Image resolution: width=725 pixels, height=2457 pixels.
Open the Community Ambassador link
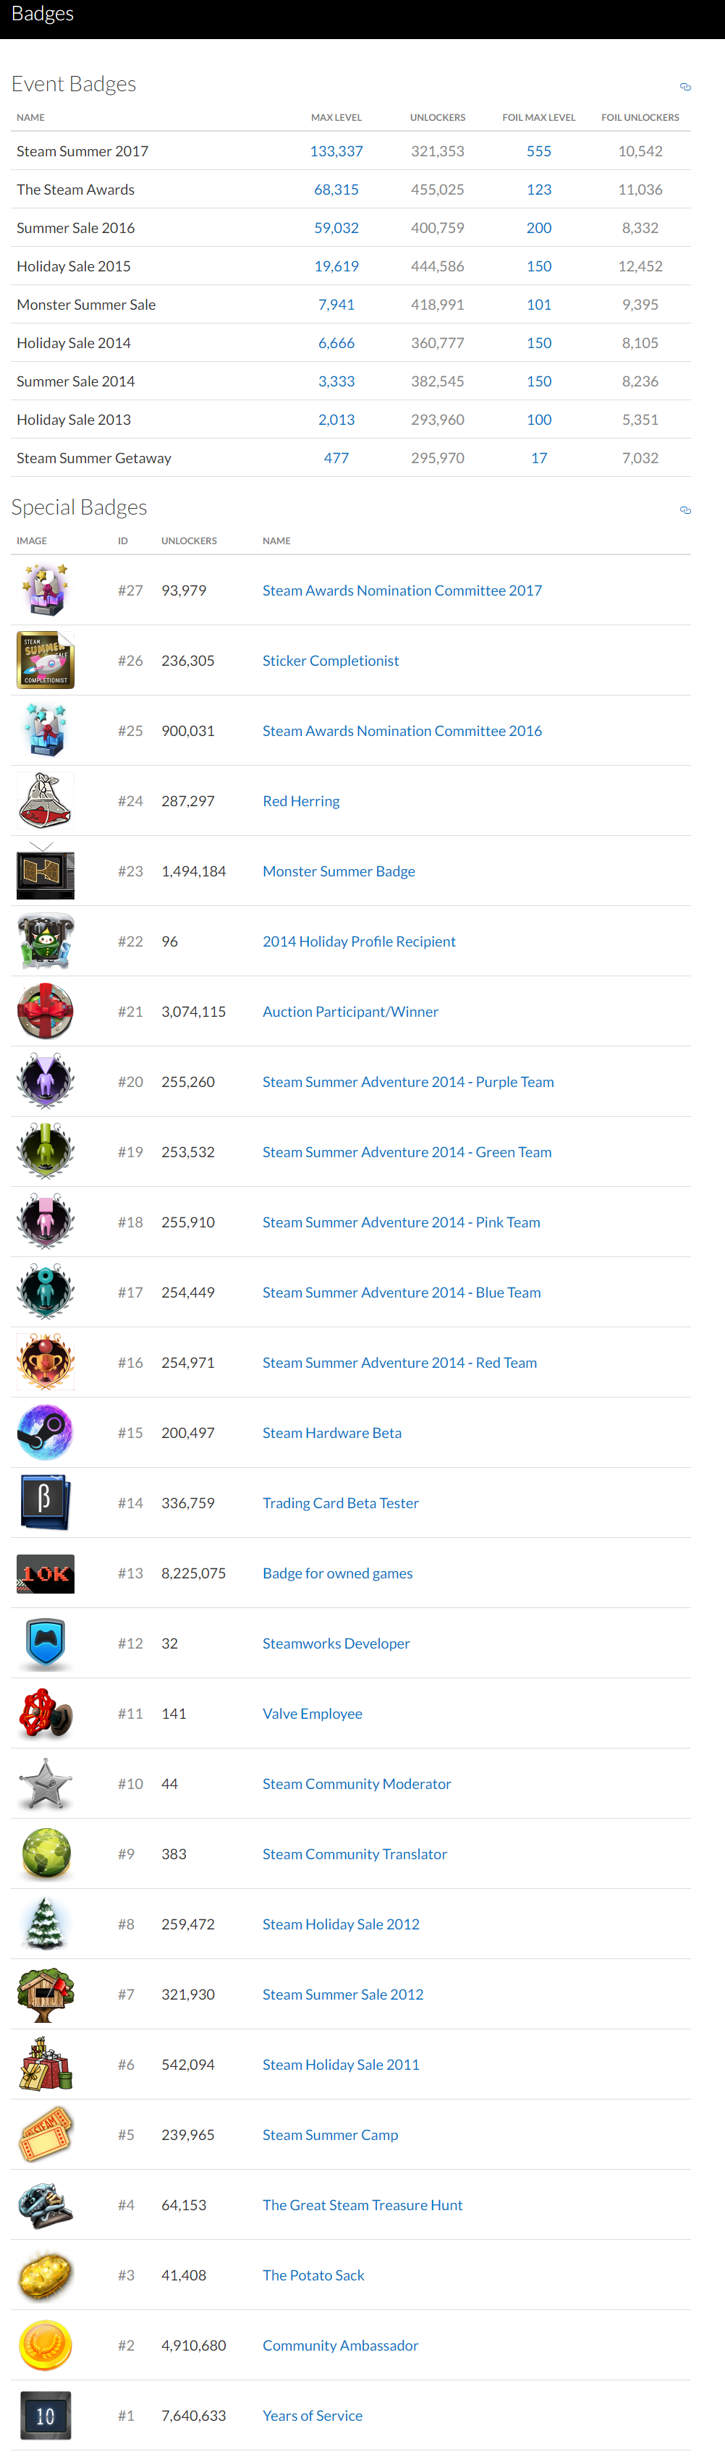[339, 2346]
